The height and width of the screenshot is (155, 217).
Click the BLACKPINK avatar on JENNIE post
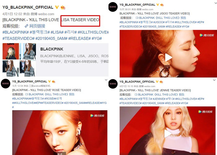pyautogui.click(x=113, y=84)
